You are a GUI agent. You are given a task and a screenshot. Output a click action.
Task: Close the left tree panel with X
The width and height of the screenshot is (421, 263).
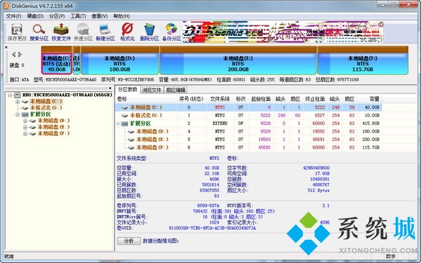click(110, 88)
